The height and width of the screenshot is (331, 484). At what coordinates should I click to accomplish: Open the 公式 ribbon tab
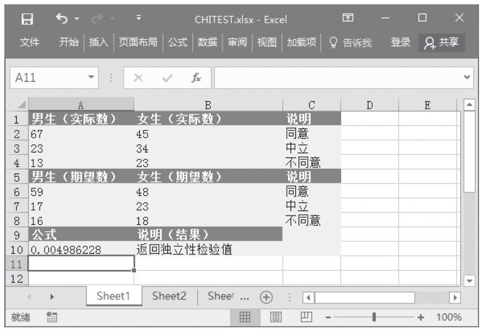click(x=178, y=42)
